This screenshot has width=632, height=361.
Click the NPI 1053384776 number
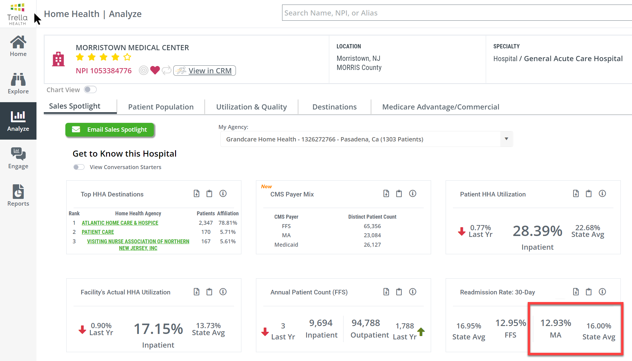[104, 71]
